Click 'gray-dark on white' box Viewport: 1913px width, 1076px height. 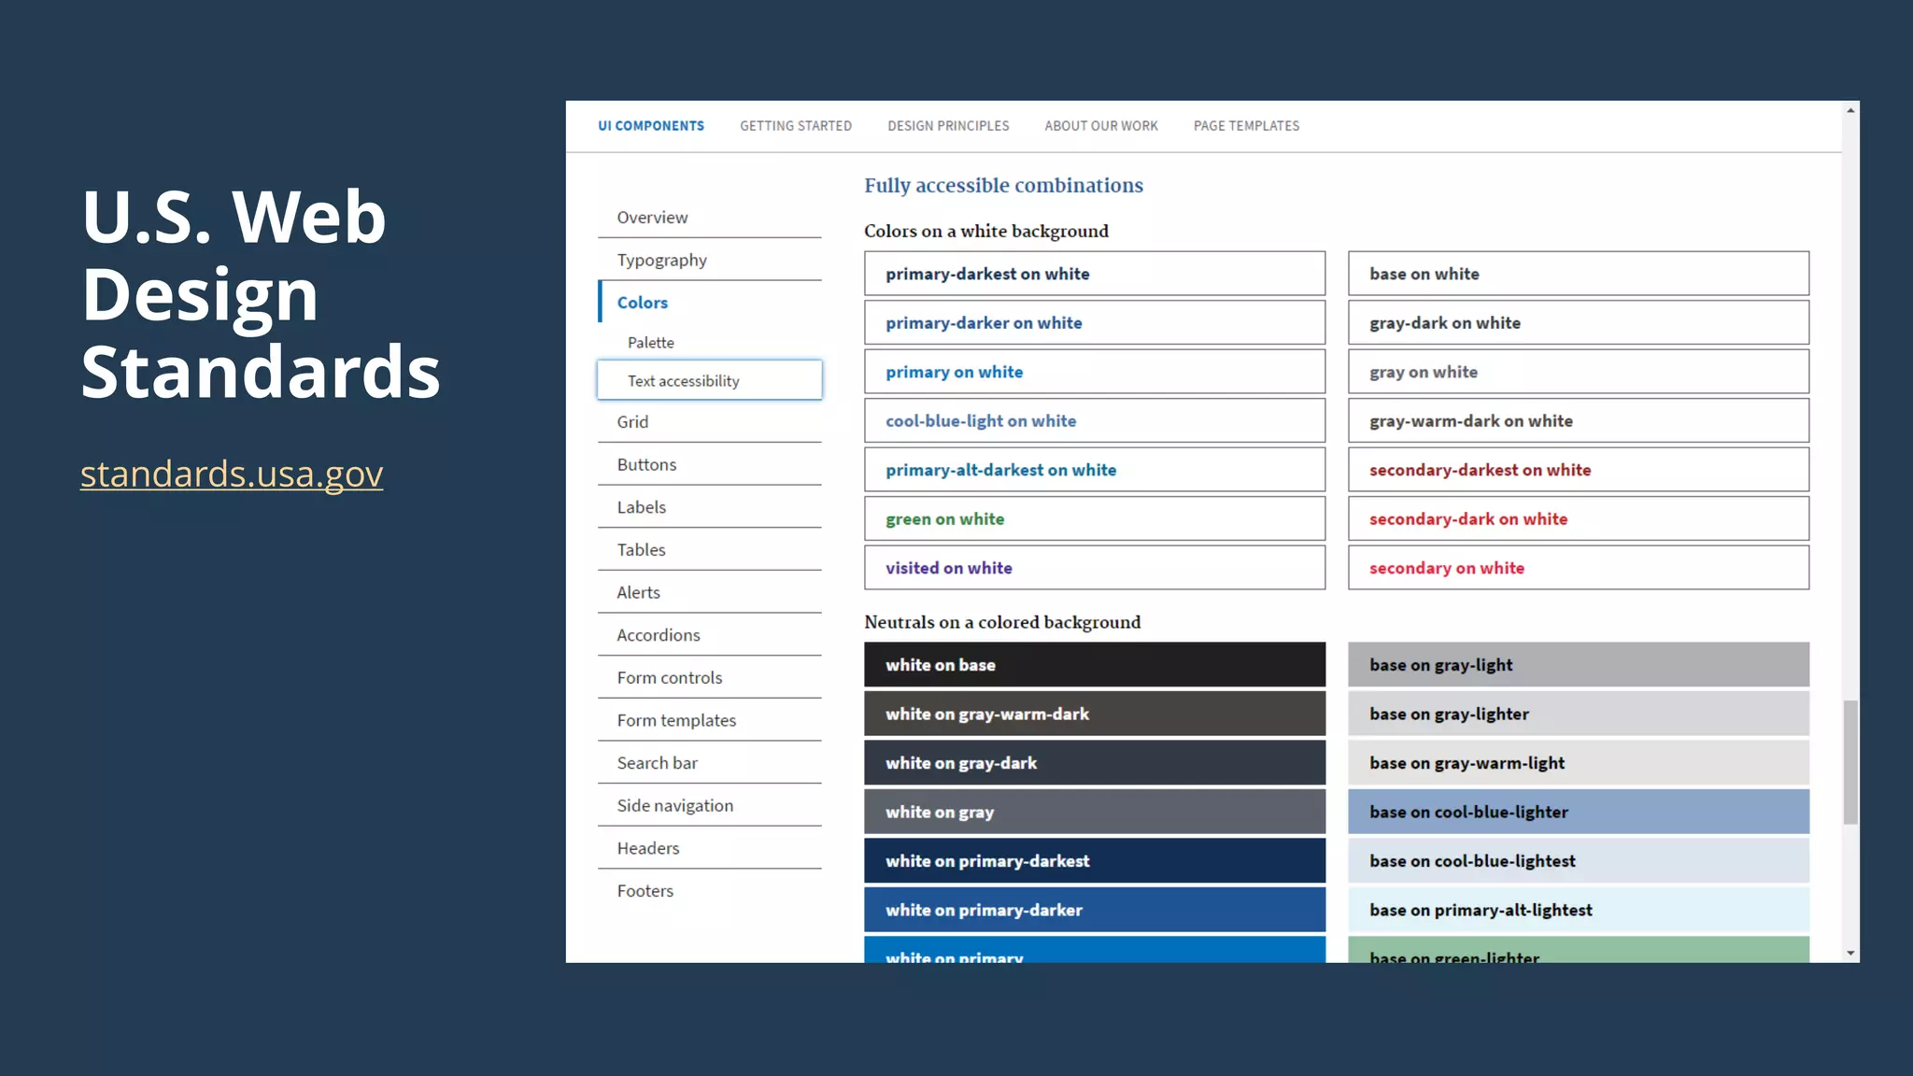[x=1579, y=323]
